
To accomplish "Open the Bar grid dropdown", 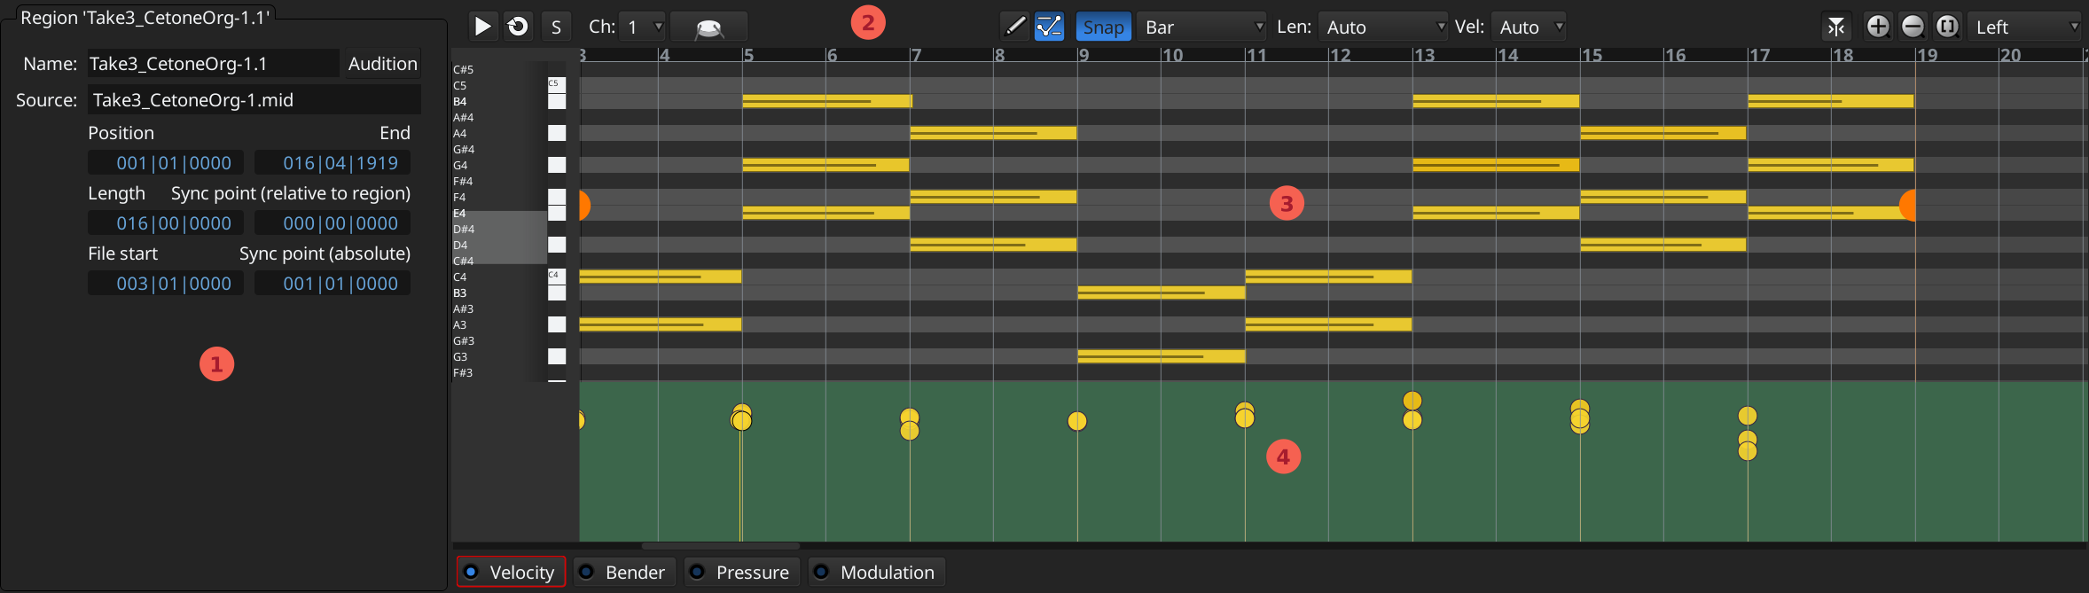I will 1202,27.
